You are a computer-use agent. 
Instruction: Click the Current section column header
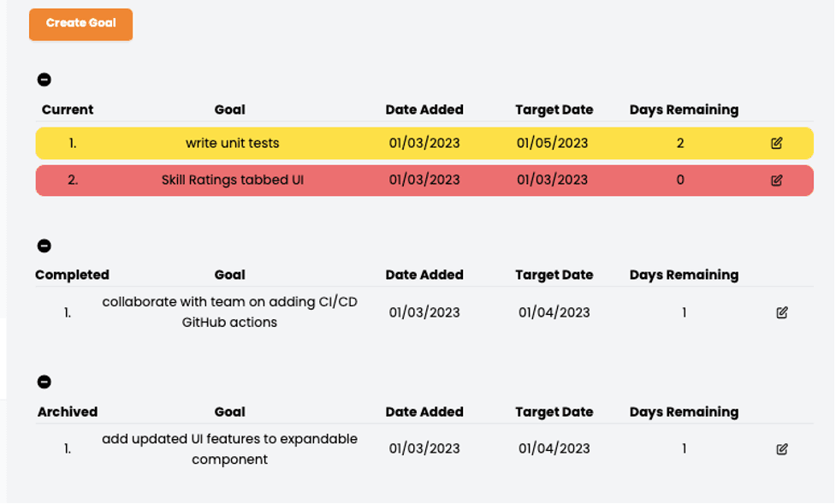[x=68, y=110]
